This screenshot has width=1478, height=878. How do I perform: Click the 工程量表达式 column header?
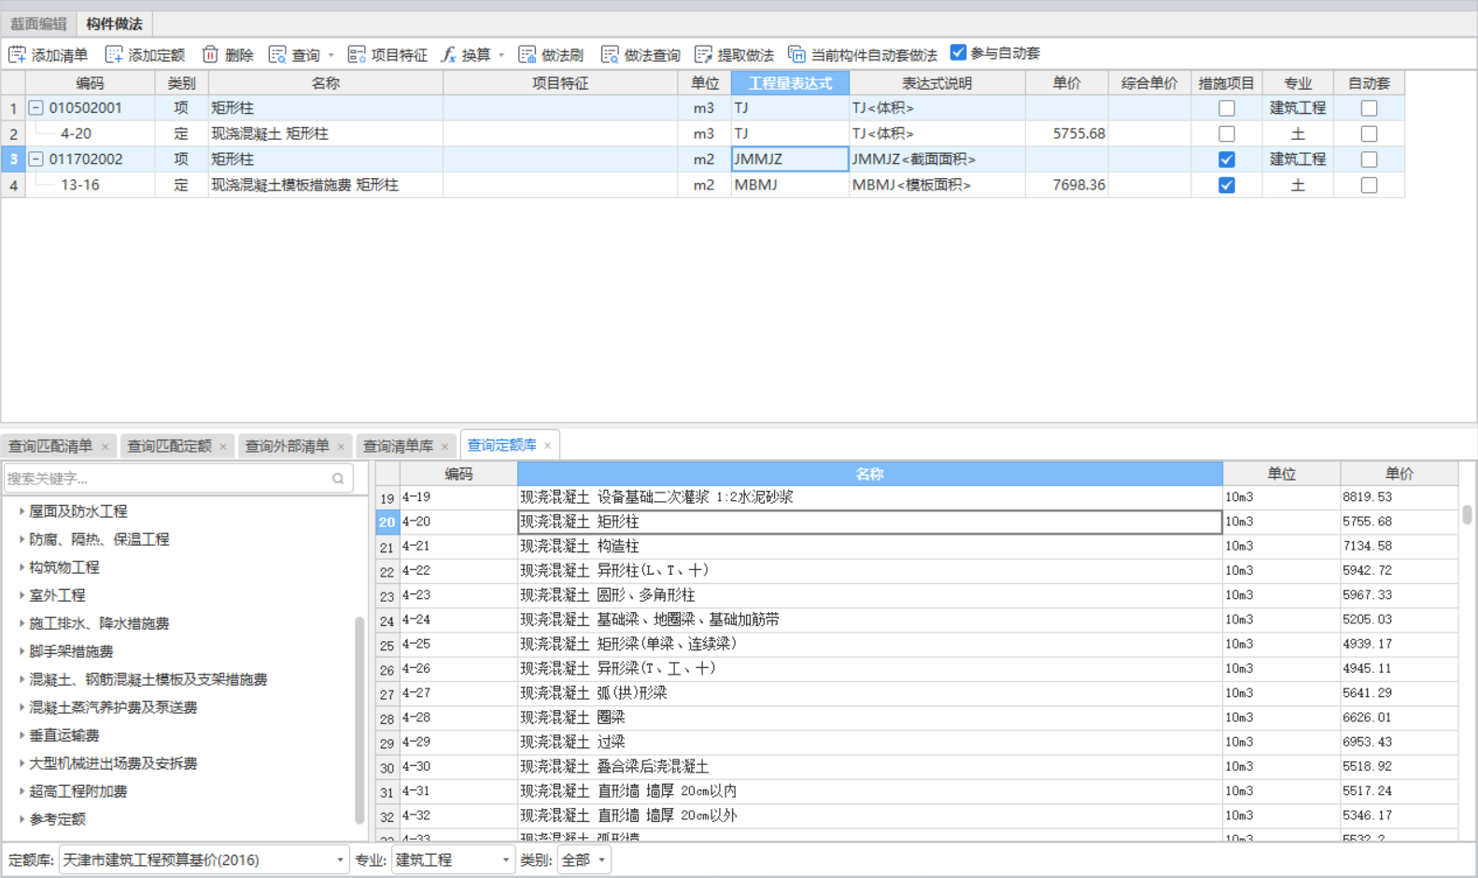(790, 83)
